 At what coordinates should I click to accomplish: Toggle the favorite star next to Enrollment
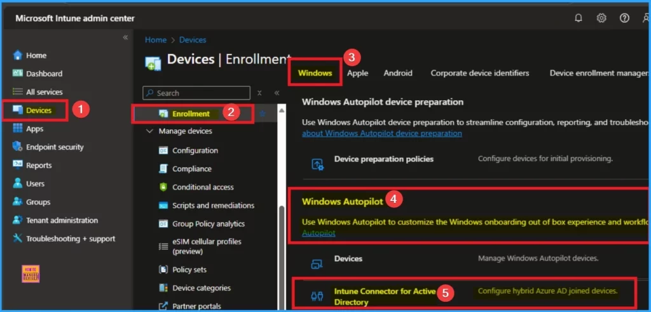pyautogui.click(x=262, y=114)
